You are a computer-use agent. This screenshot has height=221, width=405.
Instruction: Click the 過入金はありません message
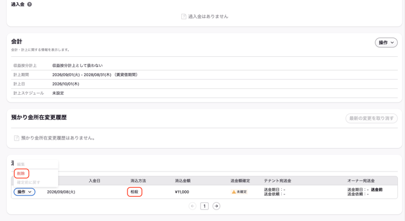click(x=208, y=16)
